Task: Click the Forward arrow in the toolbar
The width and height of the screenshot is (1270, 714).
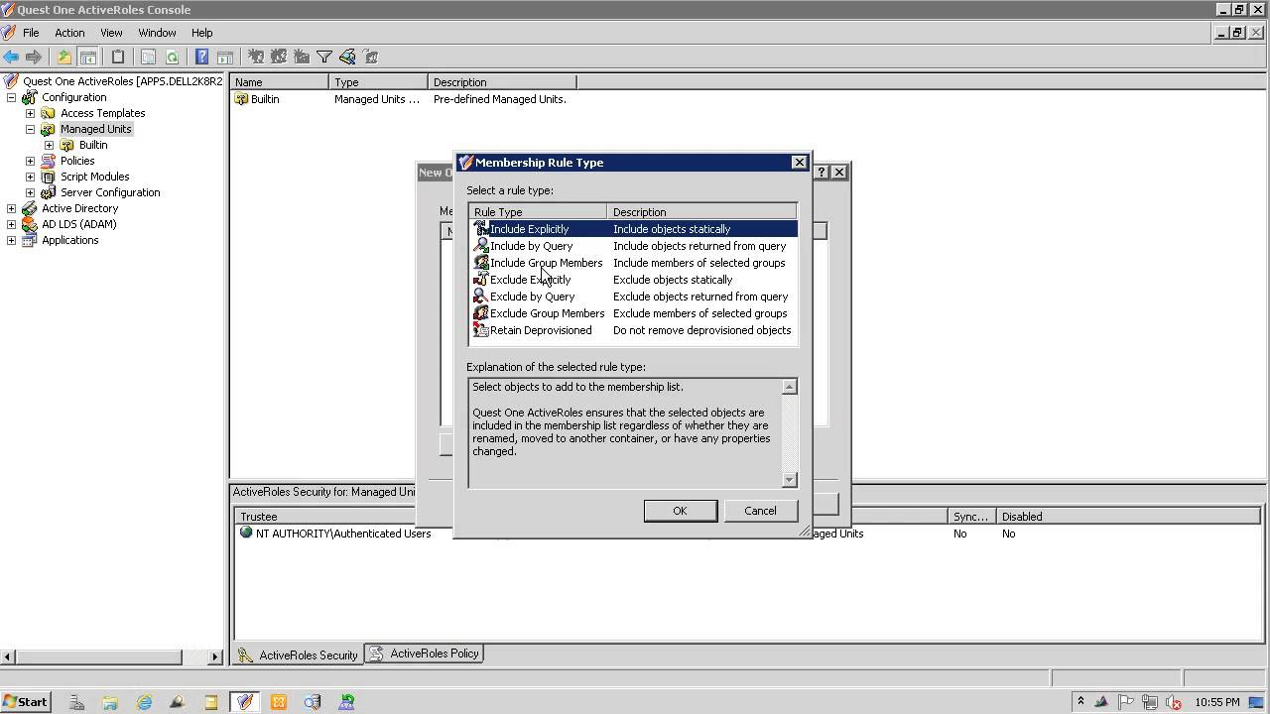Action: point(34,57)
